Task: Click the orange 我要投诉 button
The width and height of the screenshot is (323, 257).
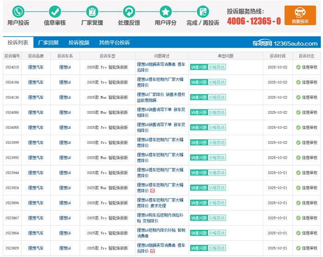Action: (x=300, y=15)
